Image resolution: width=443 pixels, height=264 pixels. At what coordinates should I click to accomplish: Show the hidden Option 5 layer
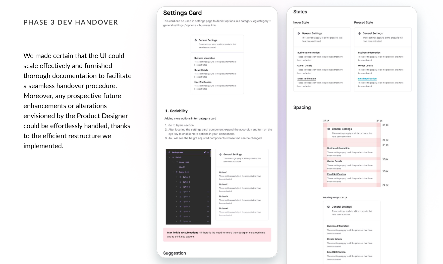pos(208,197)
